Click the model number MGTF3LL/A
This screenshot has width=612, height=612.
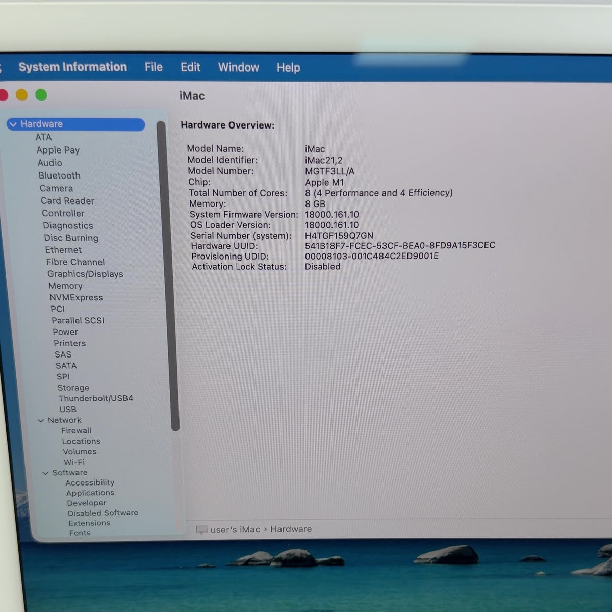329,171
